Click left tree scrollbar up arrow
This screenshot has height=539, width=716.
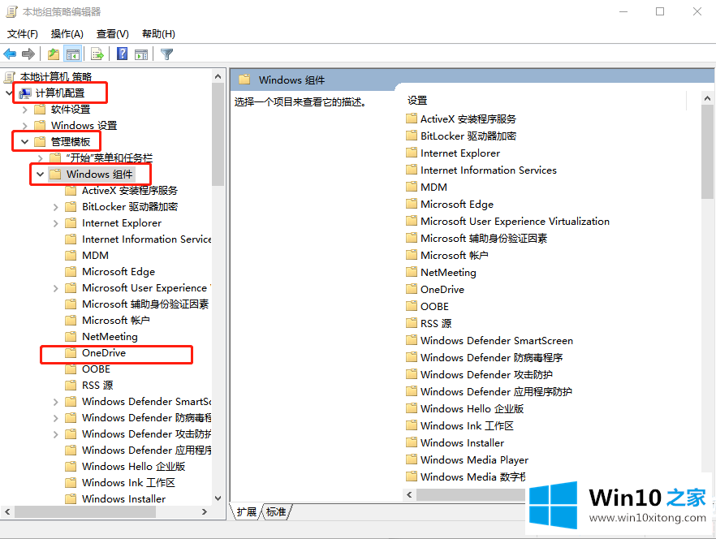(218, 76)
